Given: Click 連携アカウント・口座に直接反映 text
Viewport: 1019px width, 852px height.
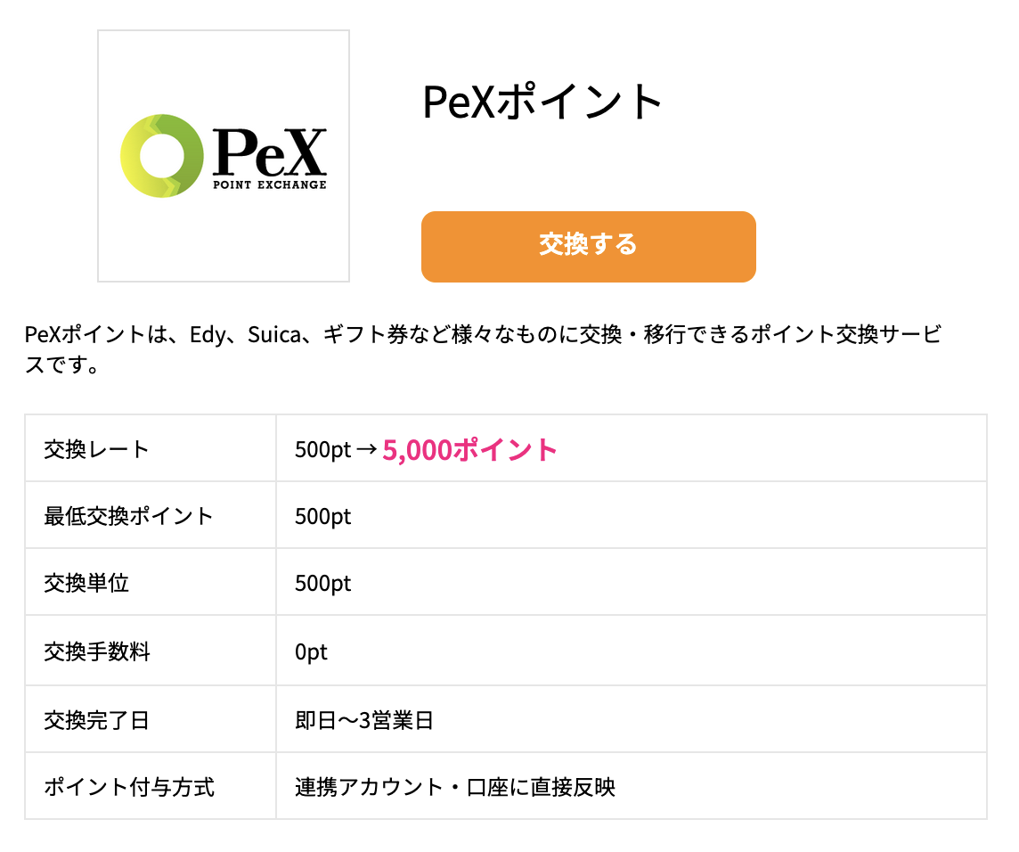Looking at the screenshot, I should click(x=455, y=787).
